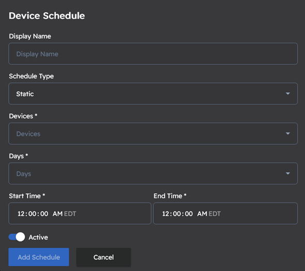Expand the Days selection dropdown

(153, 174)
